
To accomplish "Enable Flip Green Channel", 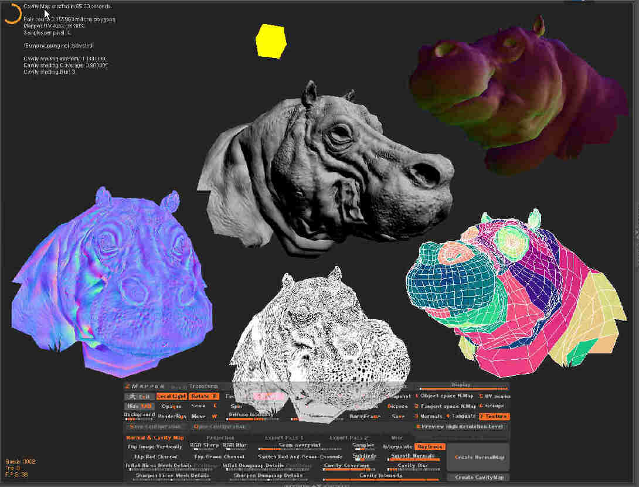I will [x=219, y=457].
